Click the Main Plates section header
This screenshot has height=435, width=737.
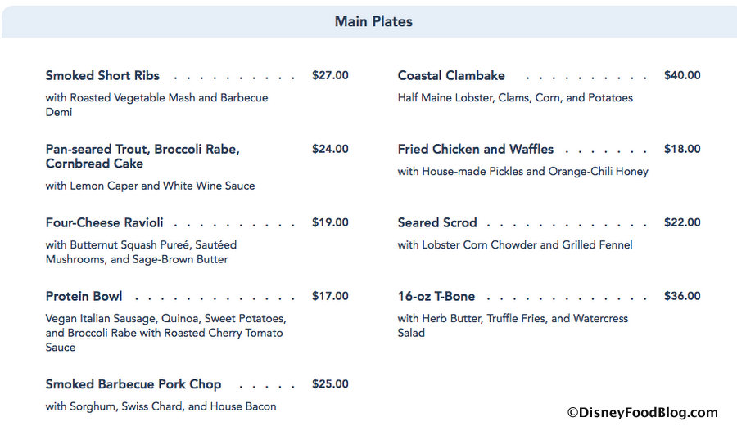point(373,21)
